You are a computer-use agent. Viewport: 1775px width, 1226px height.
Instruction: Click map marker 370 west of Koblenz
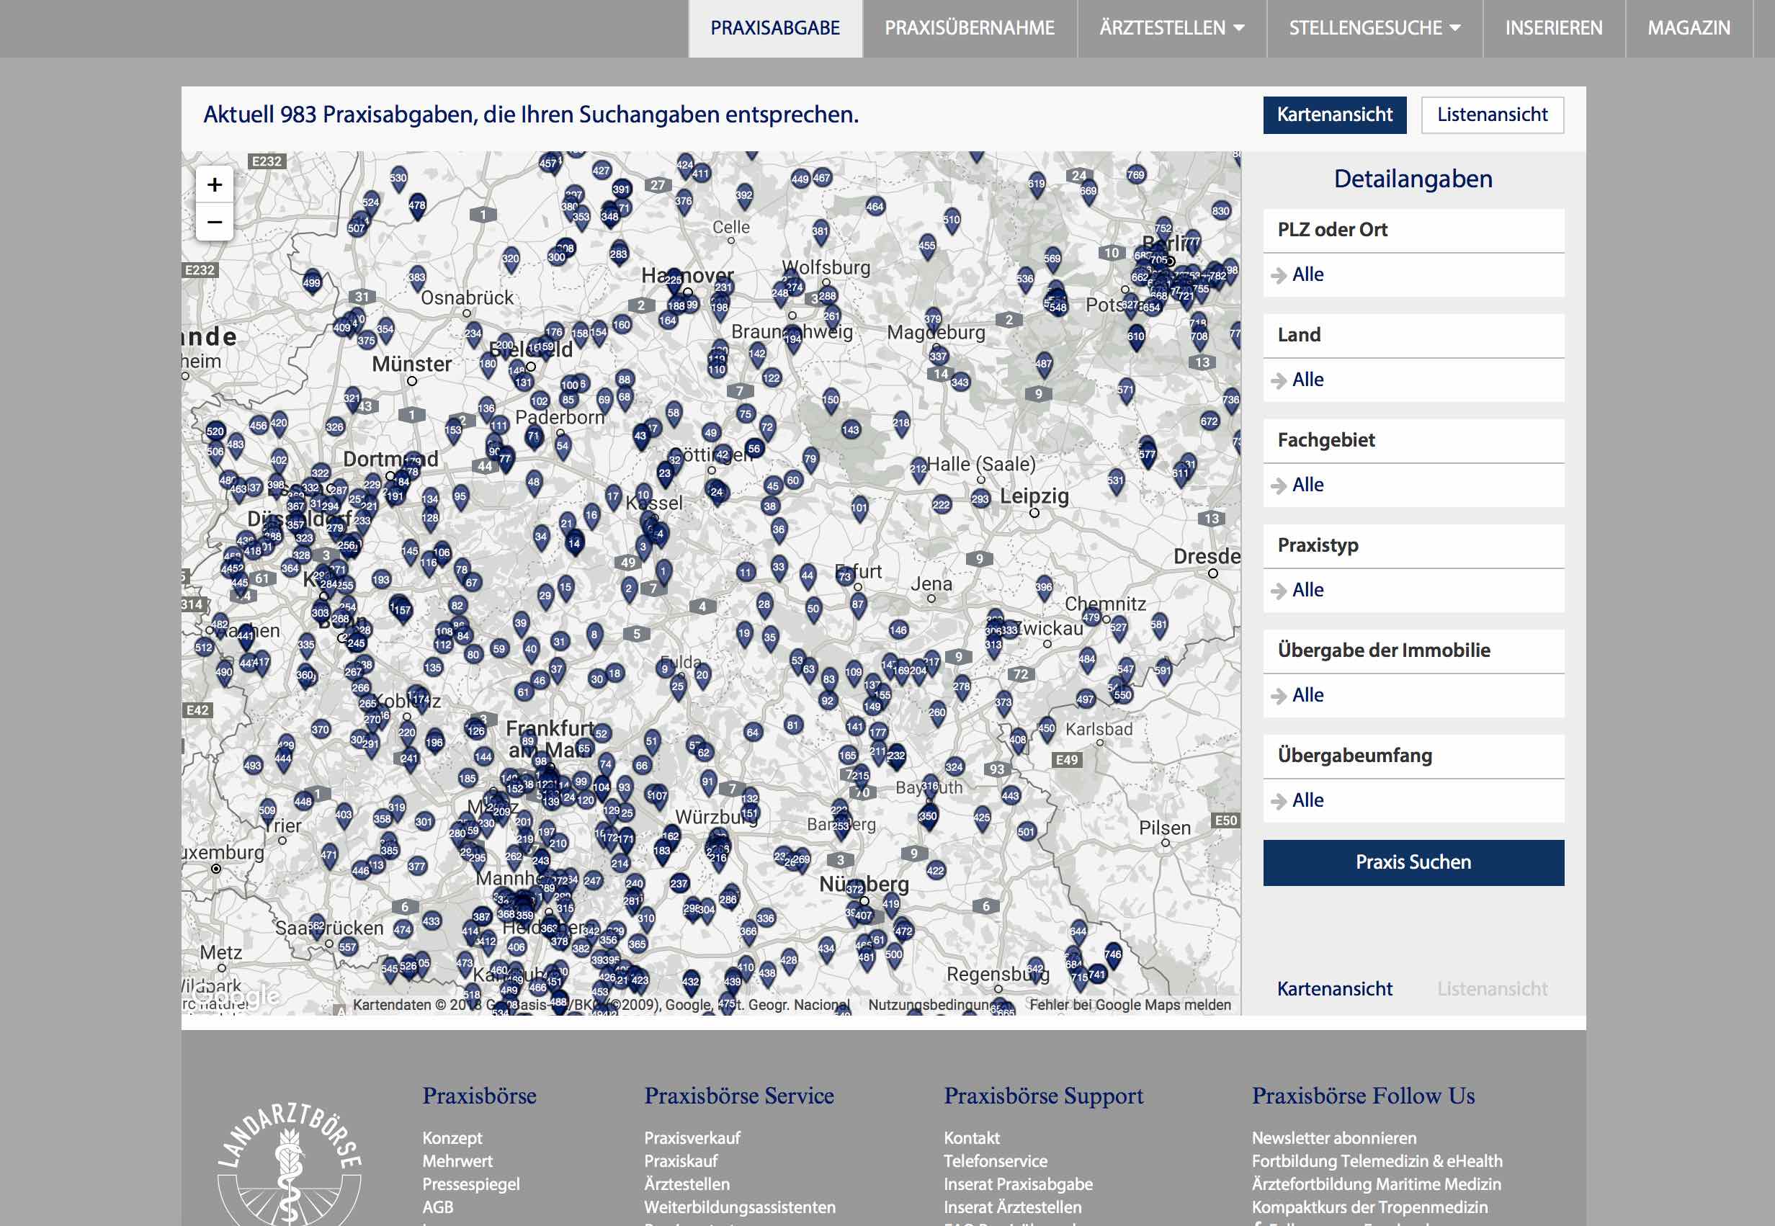click(x=321, y=730)
